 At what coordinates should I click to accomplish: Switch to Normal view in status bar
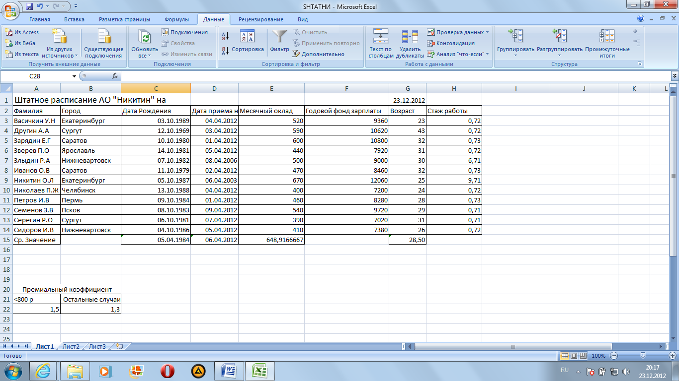tap(565, 356)
